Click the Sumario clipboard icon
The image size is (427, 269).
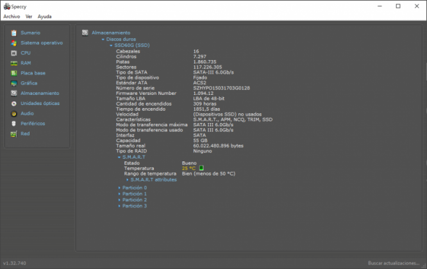pos(13,33)
